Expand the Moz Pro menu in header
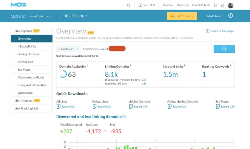The image size is (250, 149). tap(167, 5)
